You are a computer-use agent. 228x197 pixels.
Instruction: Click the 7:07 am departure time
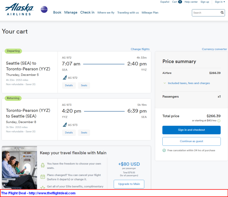click(71, 64)
